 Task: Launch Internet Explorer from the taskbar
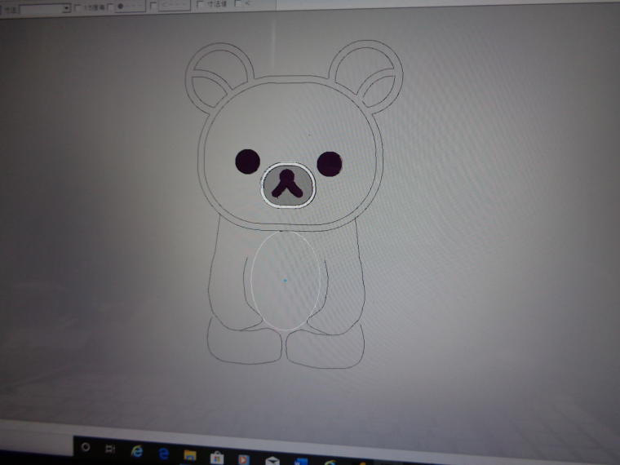136,451
